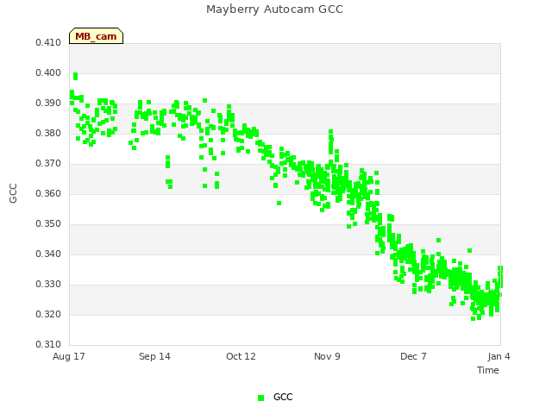Click the highest data point near 0.400

(75, 76)
